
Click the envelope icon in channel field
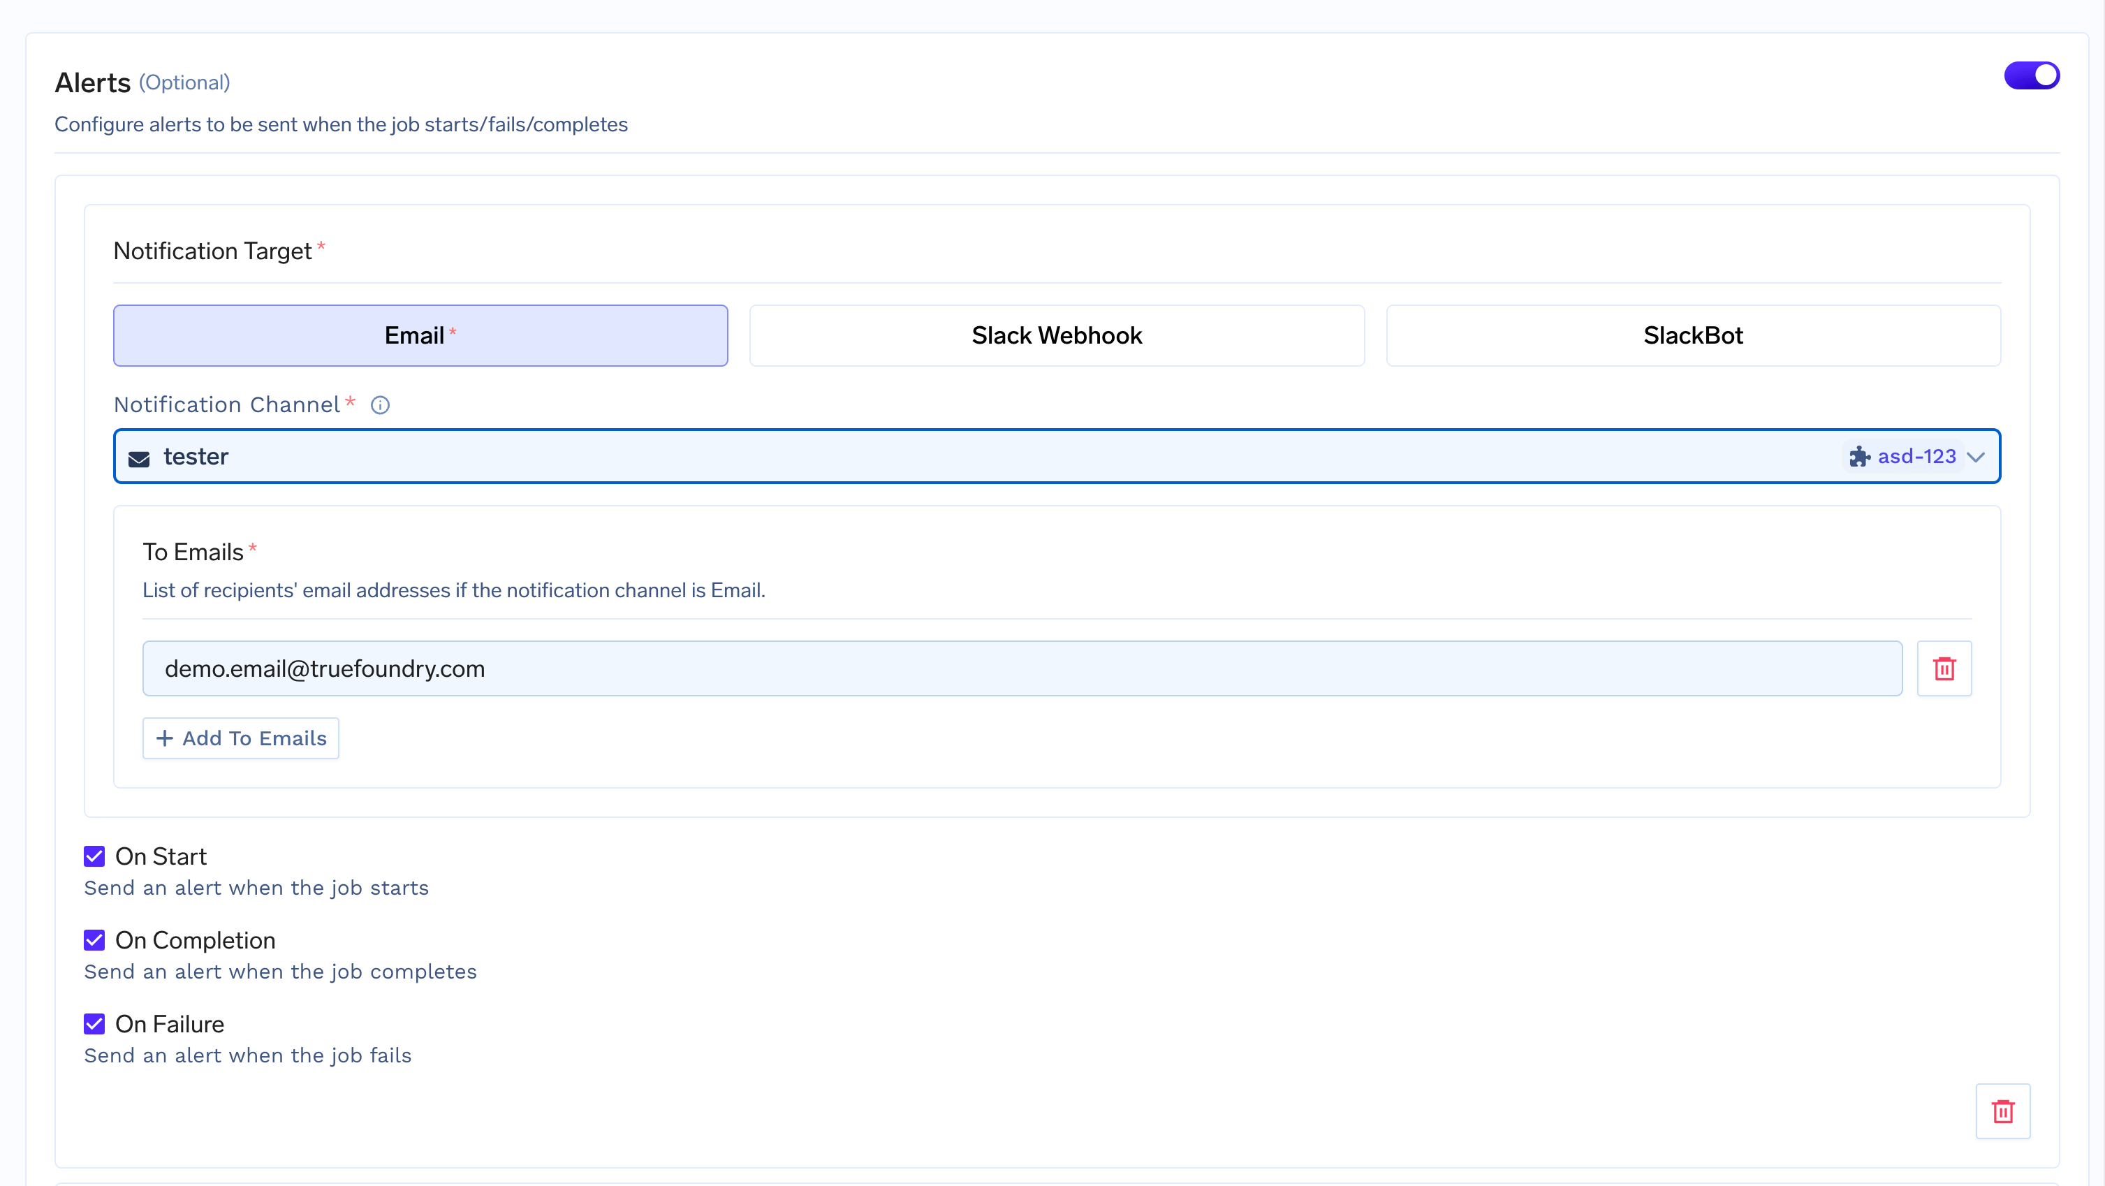(139, 458)
